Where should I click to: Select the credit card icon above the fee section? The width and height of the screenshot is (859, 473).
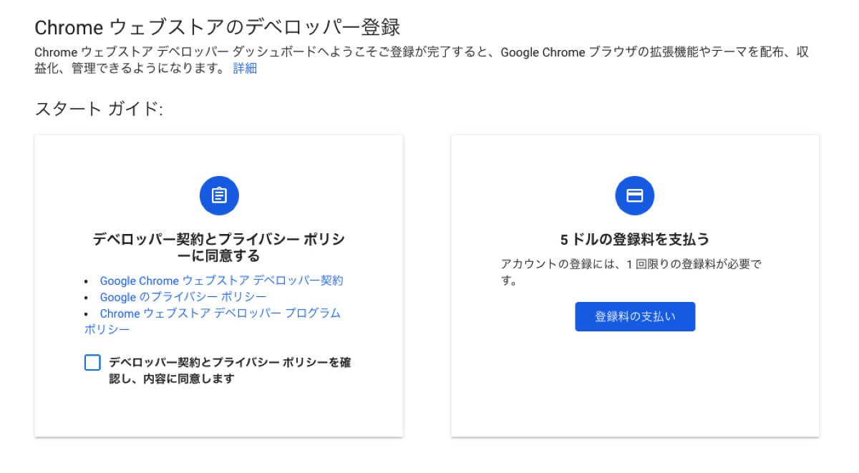pyautogui.click(x=635, y=195)
